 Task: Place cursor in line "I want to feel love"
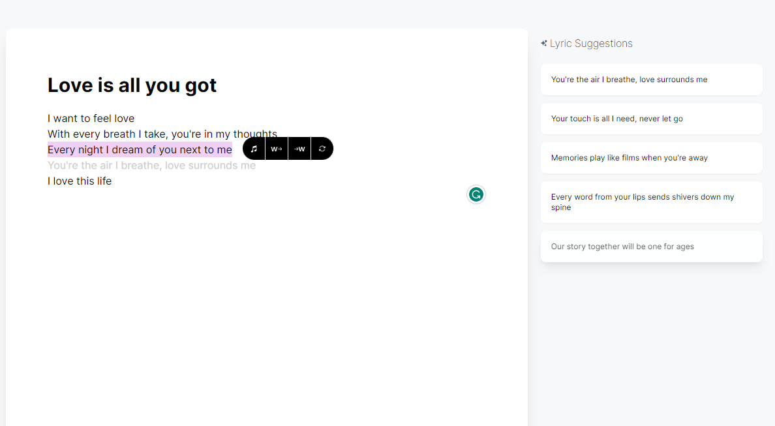(91, 119)
